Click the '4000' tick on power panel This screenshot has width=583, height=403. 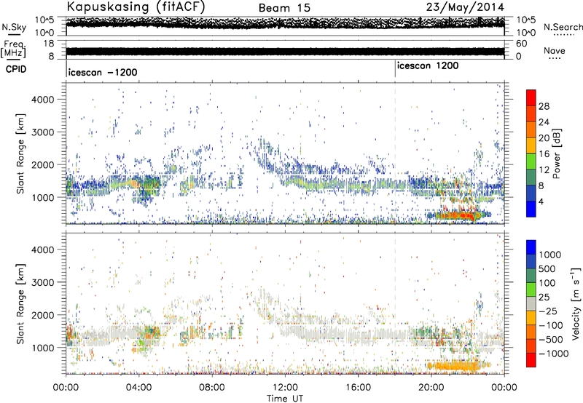pyautogui.click(x=42, y=100)
